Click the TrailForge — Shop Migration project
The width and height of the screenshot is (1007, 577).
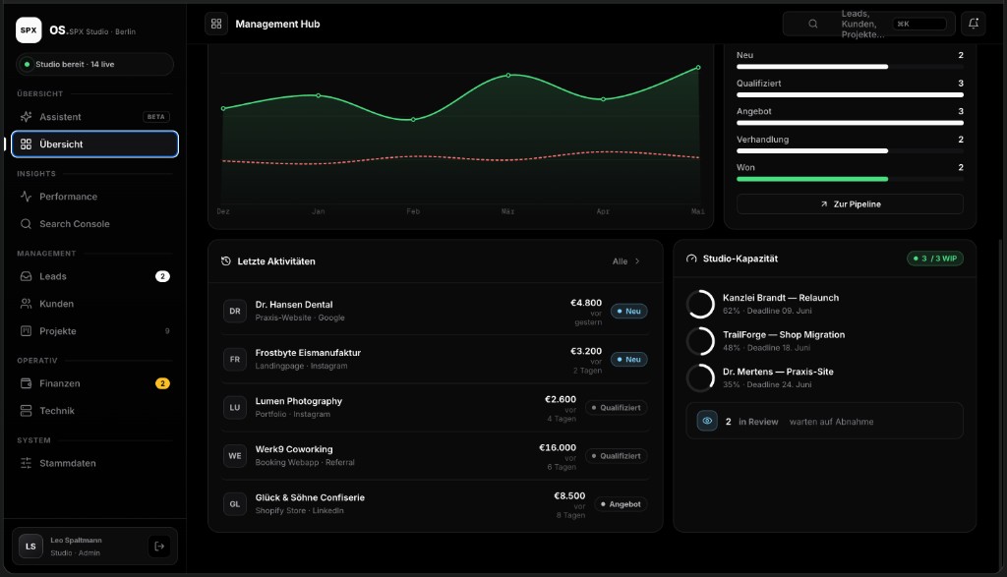pos(825,341)
